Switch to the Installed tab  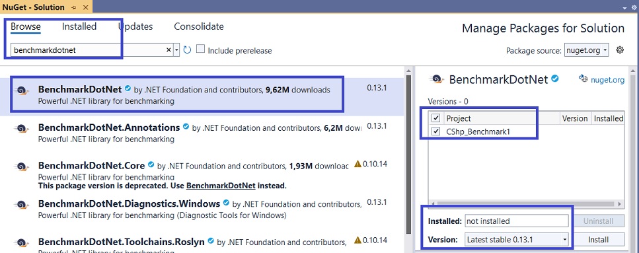point(79,26)
